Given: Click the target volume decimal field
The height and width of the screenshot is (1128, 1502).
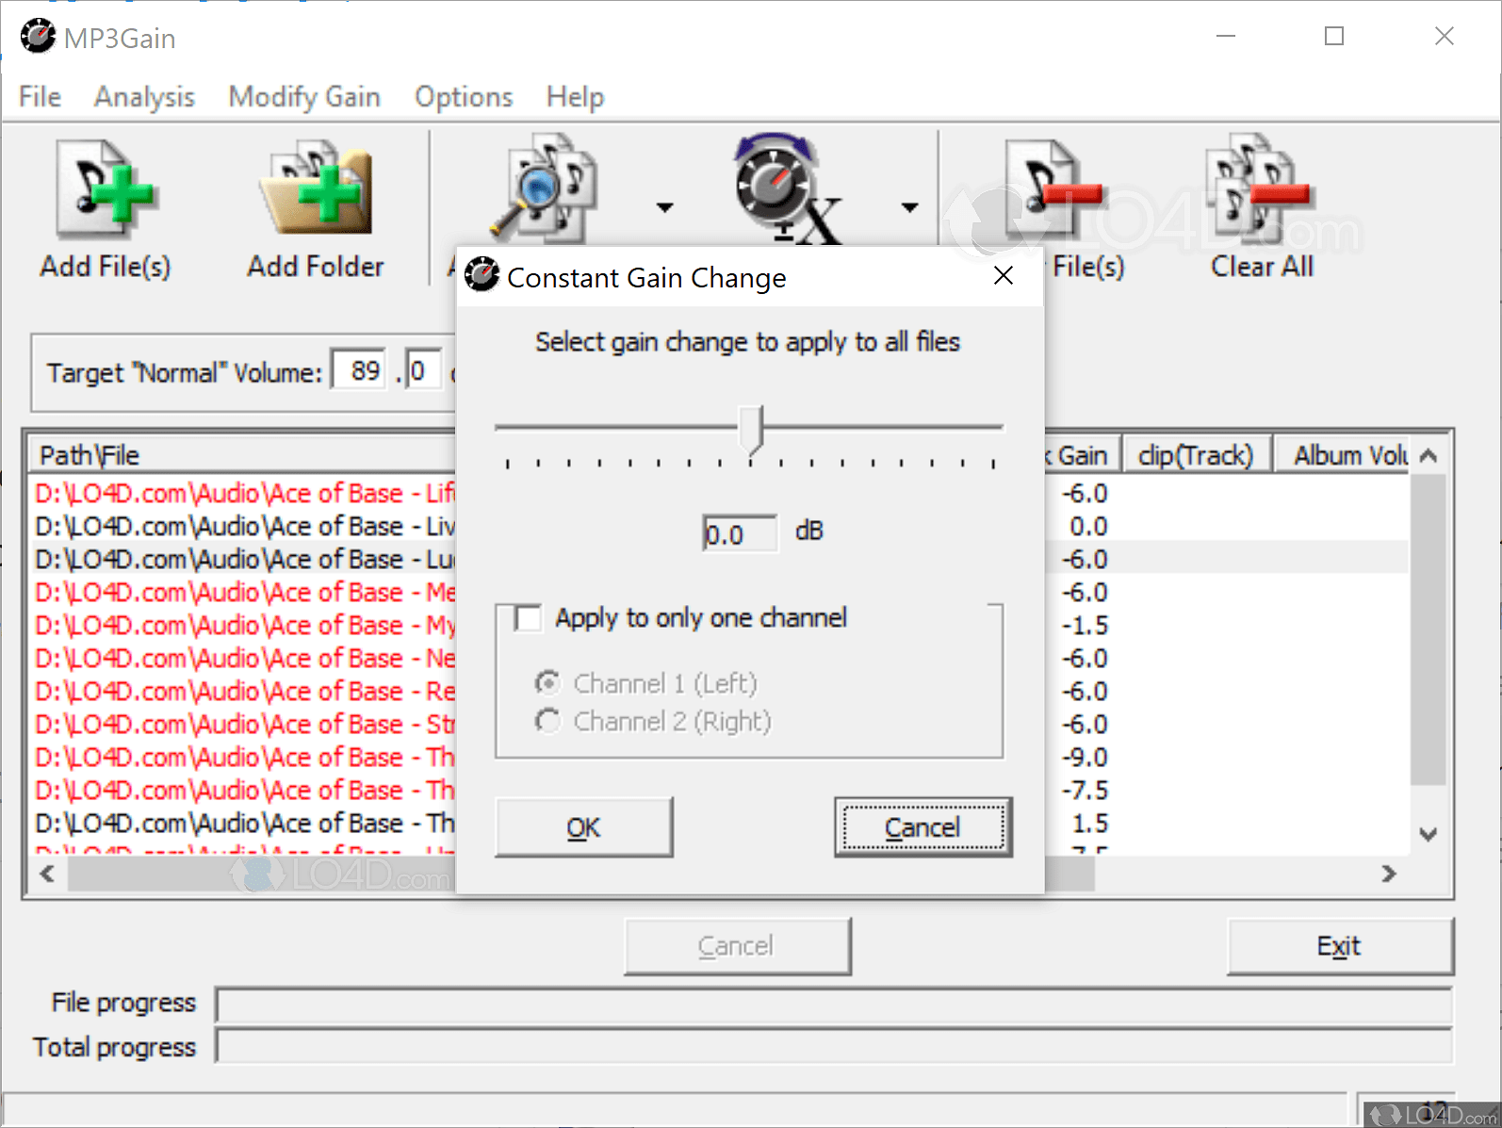Looking at the screenshot, I should click(422, 370).
